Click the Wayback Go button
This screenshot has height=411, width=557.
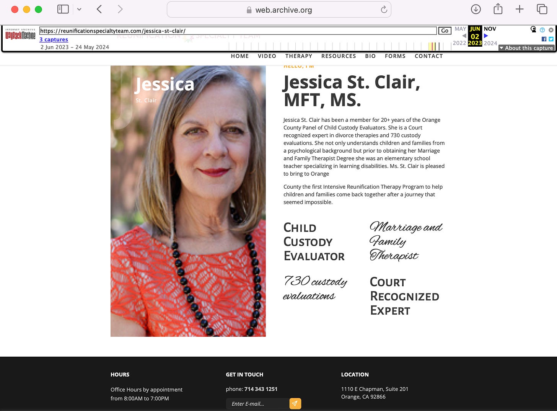[x=445, y=31]
